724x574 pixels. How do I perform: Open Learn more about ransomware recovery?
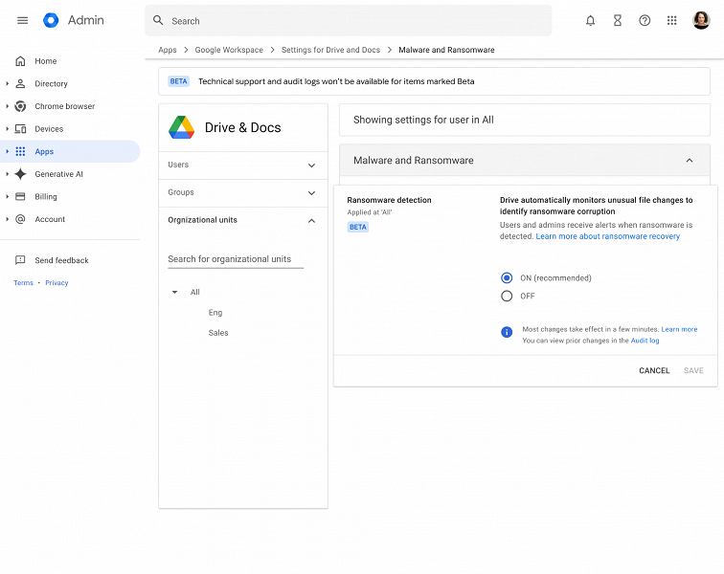tap(607, 236)
